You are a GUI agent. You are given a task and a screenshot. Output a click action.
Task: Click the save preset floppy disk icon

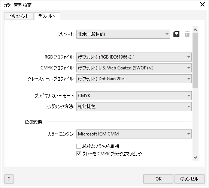176,34
